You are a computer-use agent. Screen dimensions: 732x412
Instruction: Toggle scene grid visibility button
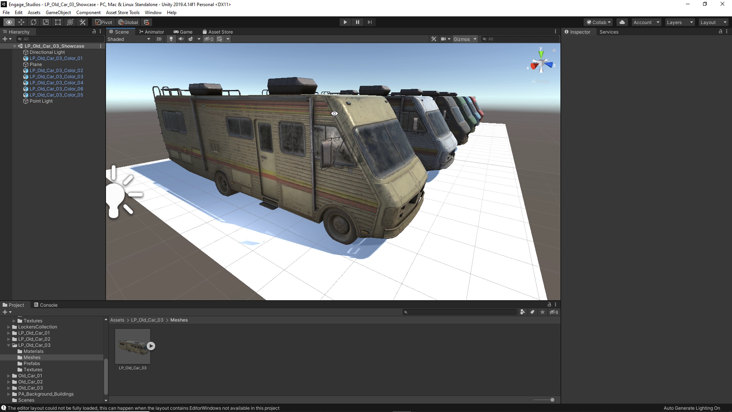220,39
